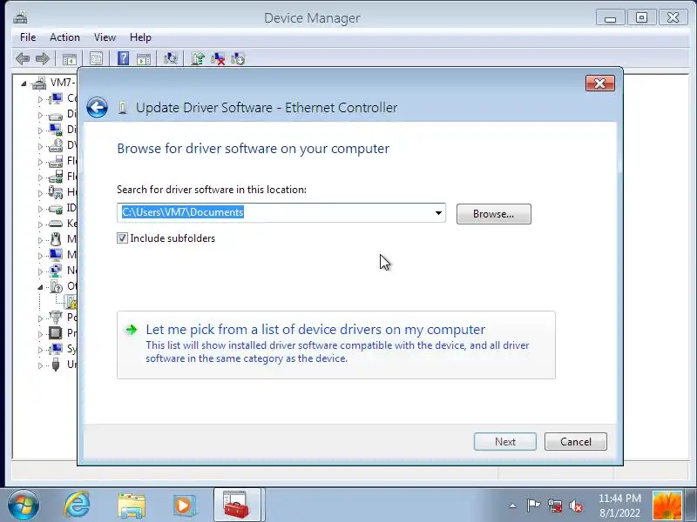The image size is (697, 522).
Task: Click the Browse... button
Action: point(493,214)
